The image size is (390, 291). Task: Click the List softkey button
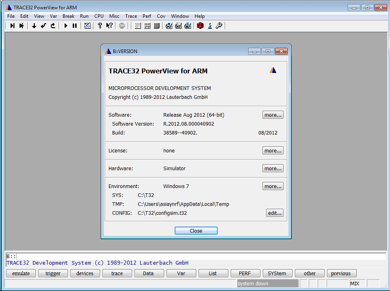click(x=213, y=274)
